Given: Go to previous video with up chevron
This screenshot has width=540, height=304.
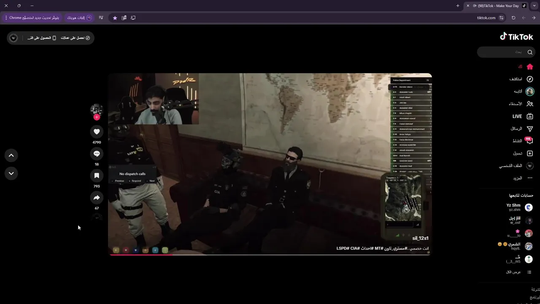Looking at the screenshot, I should (11, 155).
